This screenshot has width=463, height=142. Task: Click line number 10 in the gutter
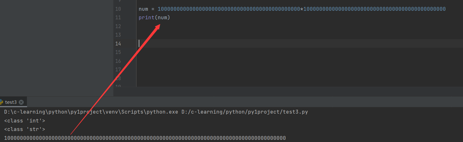click(118, 9)
